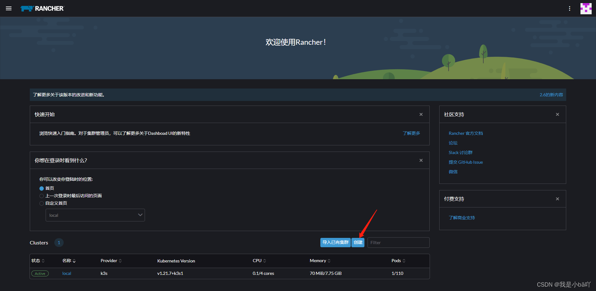Sort clusters by CPU column

point(259,261)
